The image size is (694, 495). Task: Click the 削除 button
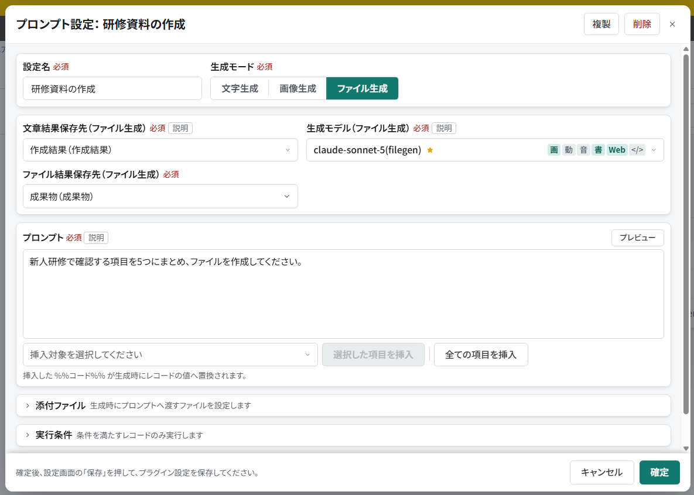[x=642, y=25]
